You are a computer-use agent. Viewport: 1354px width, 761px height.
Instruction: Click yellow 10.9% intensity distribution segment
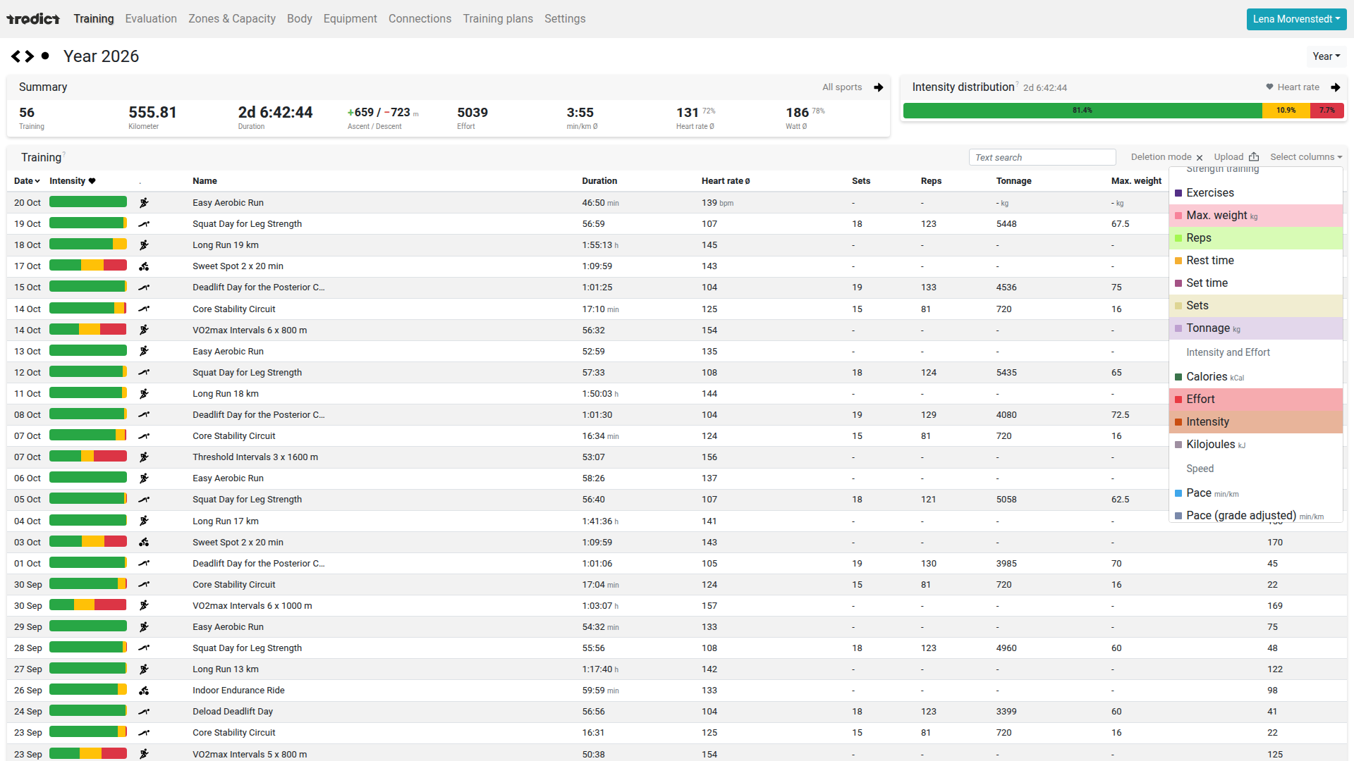click(x=1286, y=111)
